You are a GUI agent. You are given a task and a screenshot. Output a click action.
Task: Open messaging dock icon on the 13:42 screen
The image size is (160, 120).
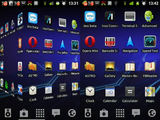coord(136,113)
